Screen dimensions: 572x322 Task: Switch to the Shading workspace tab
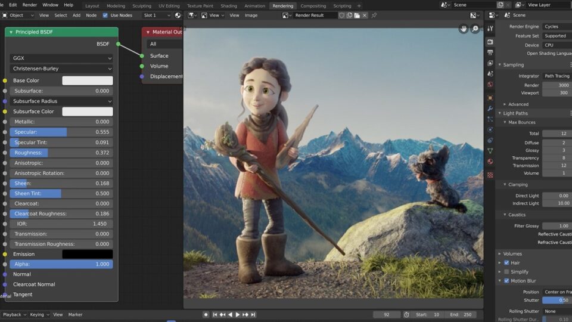pyautogui.click(x=229, y=6)
